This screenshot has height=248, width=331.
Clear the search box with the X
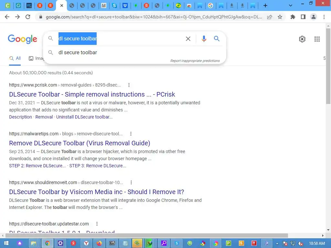[x=188, y=39]
